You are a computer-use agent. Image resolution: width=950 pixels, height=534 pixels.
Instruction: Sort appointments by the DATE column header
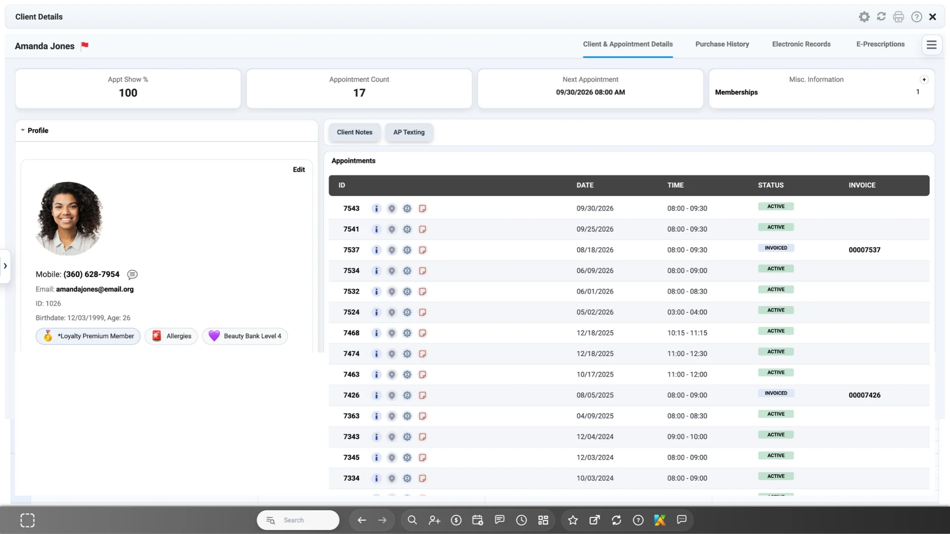tap(585, 185)
